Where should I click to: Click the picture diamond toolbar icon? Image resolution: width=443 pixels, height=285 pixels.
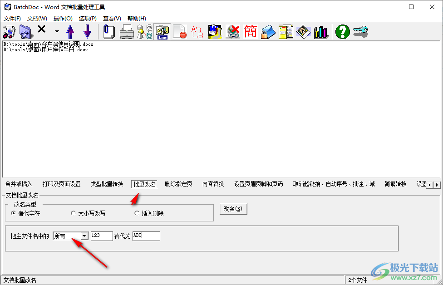pos(304,32)
